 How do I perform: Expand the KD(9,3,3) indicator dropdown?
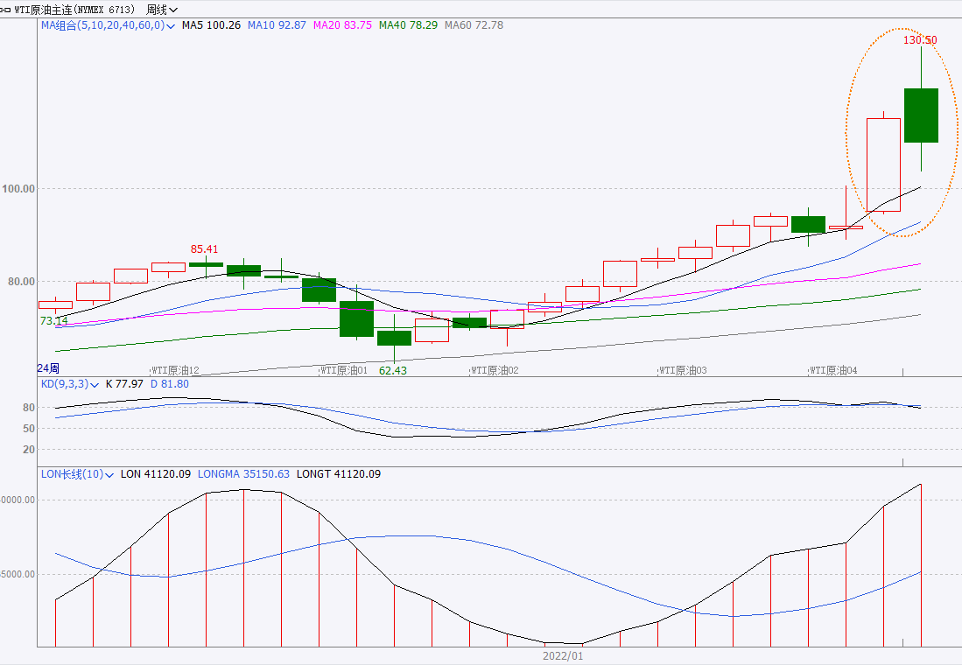tap(95, 384)
